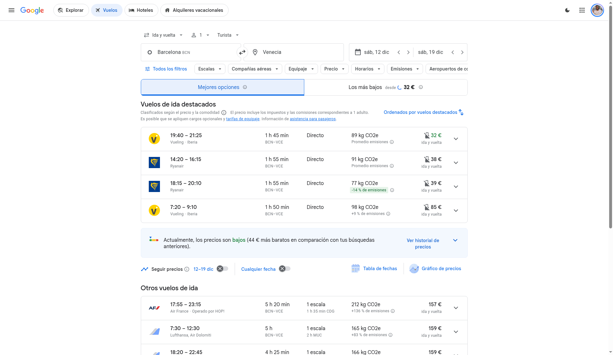Edit the Barcelona origin field
Image resolution: width=613 pixels, height=355 pixels.
[x=191, y=52]
